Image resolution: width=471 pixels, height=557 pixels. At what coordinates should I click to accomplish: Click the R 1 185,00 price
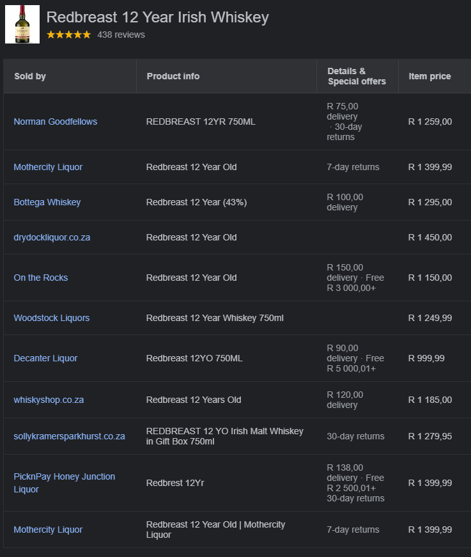point(430,400)
